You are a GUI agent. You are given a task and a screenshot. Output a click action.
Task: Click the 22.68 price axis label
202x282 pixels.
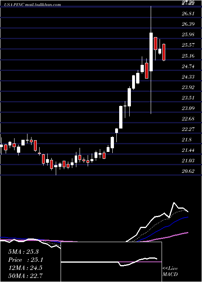(188, 119)
